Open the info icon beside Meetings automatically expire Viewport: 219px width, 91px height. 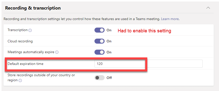pyautogui.click(x=57, y=52)
